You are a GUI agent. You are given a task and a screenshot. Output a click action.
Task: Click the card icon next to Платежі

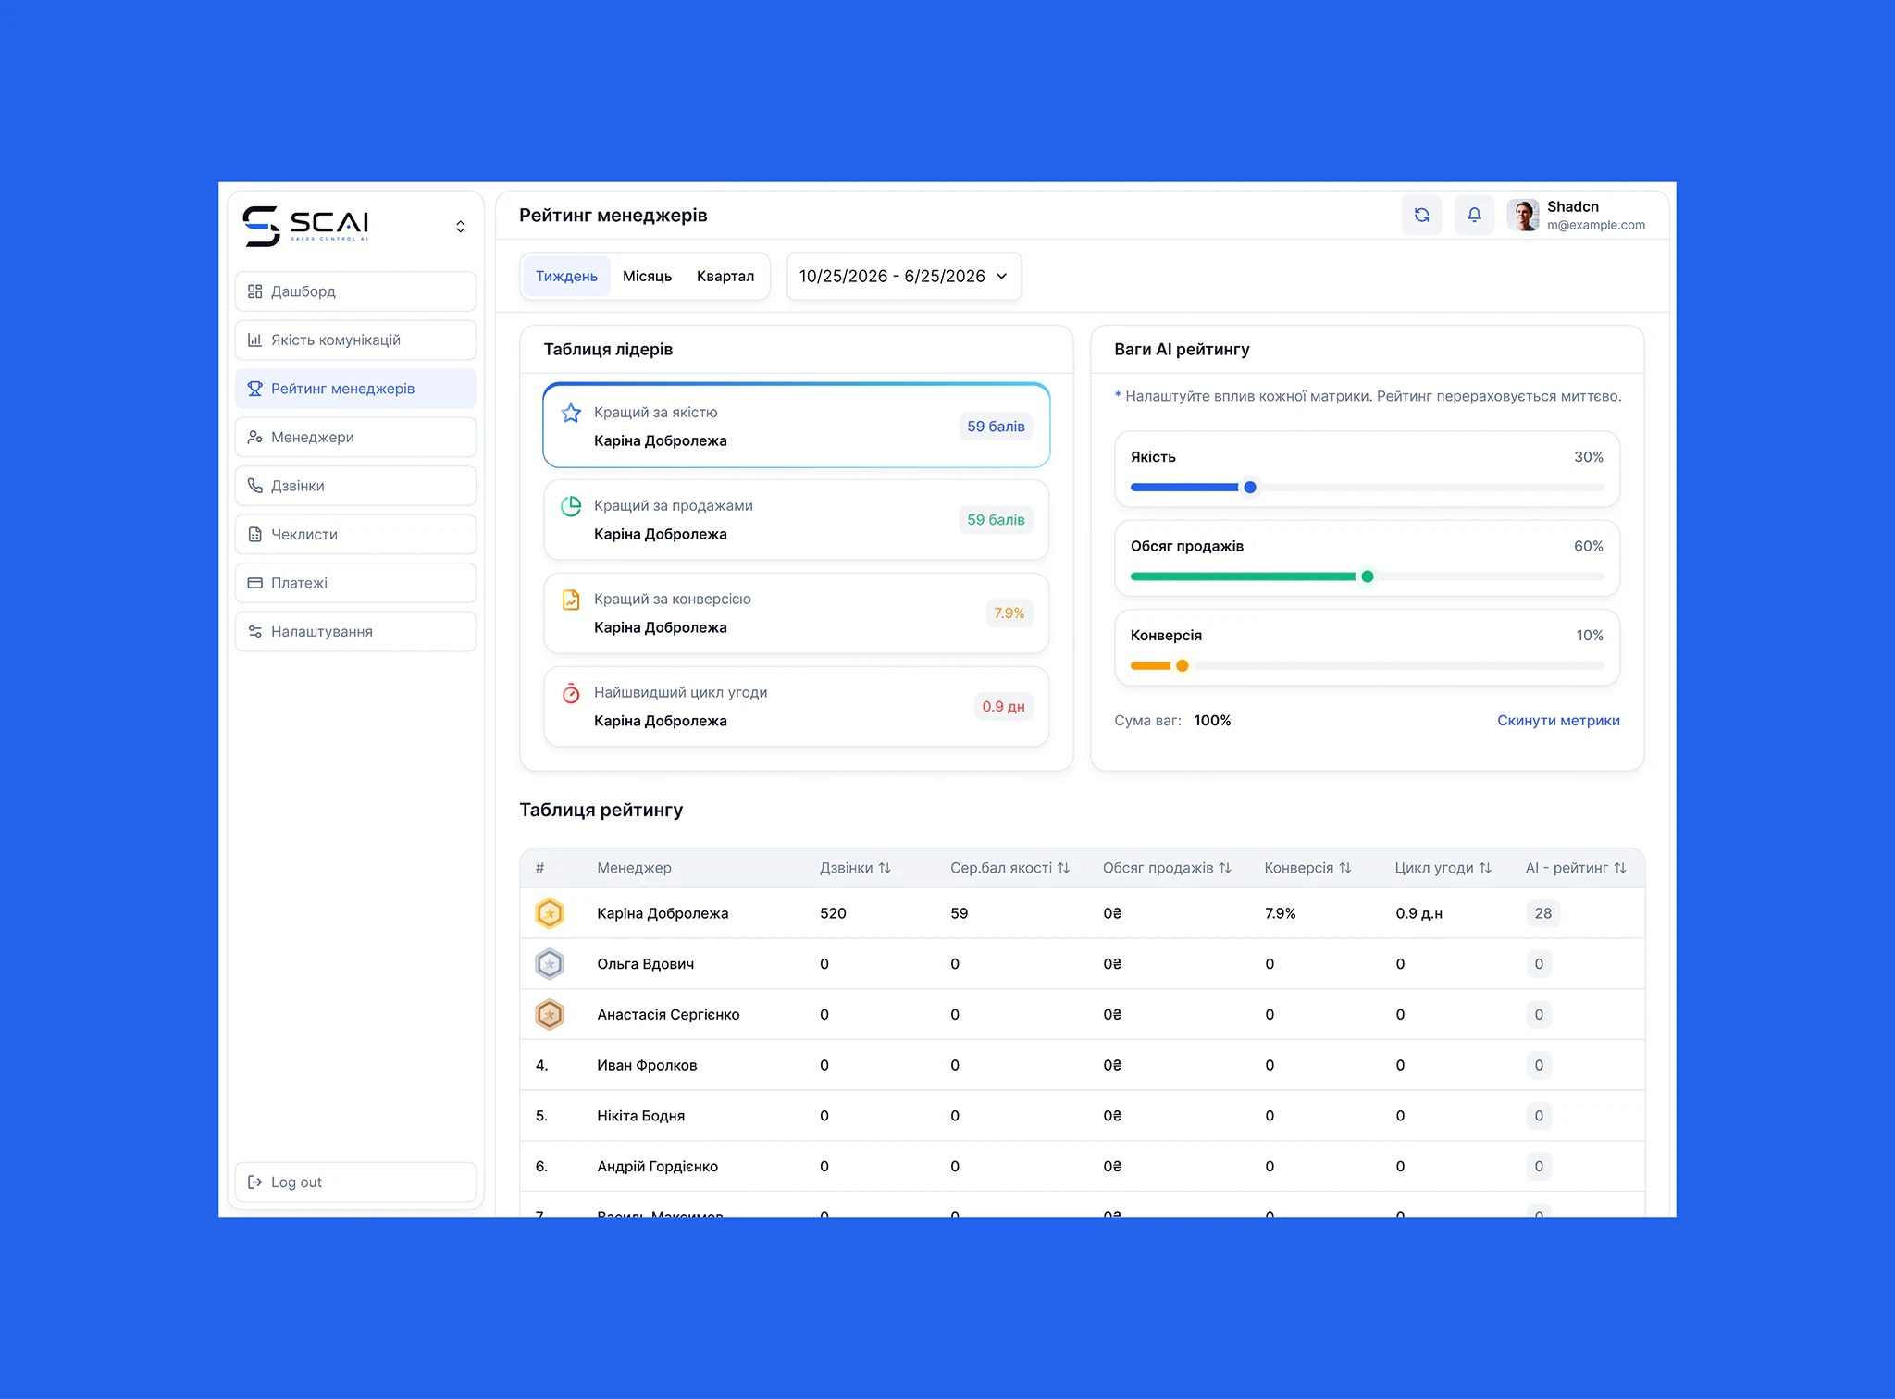254,583
